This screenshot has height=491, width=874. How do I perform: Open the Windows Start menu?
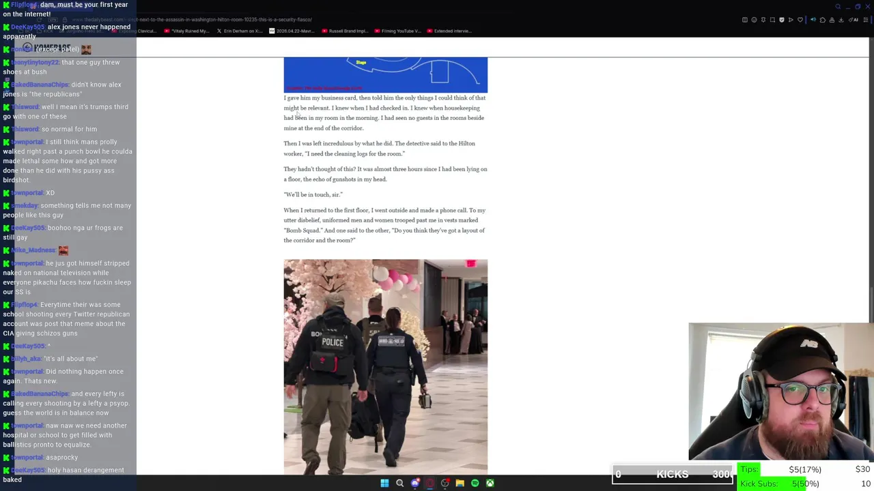[384, 483]
